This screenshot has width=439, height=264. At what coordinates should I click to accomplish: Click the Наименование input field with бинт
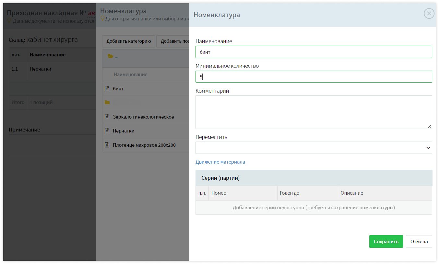[314, 52]
